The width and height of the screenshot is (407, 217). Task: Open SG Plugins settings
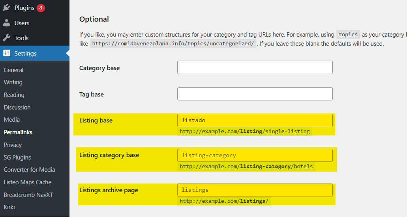[x=17, y=157]
